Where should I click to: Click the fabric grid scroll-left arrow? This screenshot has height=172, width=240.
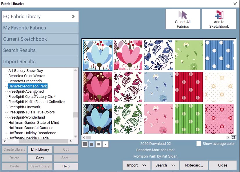pyautogui.click(x=84, y=137)
